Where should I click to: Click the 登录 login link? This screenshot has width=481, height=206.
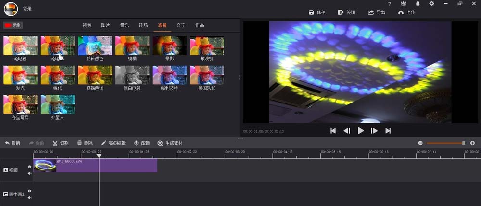click(x=27, y=9)
